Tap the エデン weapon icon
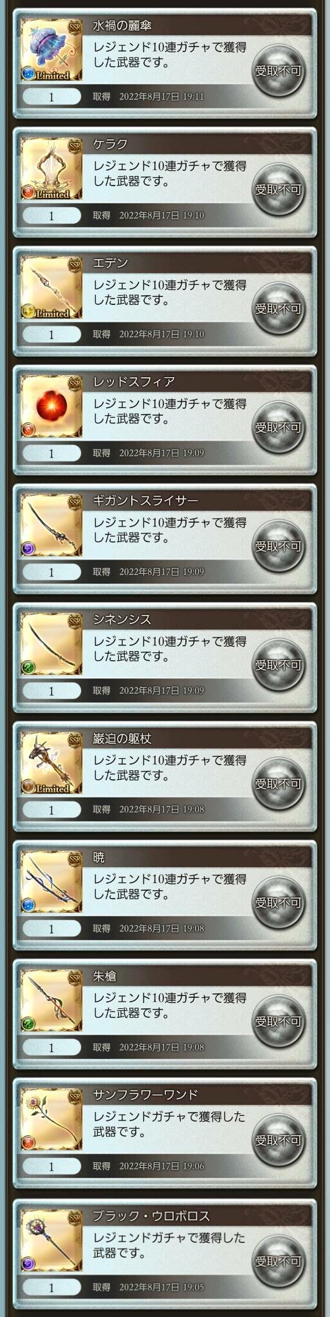The width and height of the screenshot is (330, 1317). (x=51, y=288)
